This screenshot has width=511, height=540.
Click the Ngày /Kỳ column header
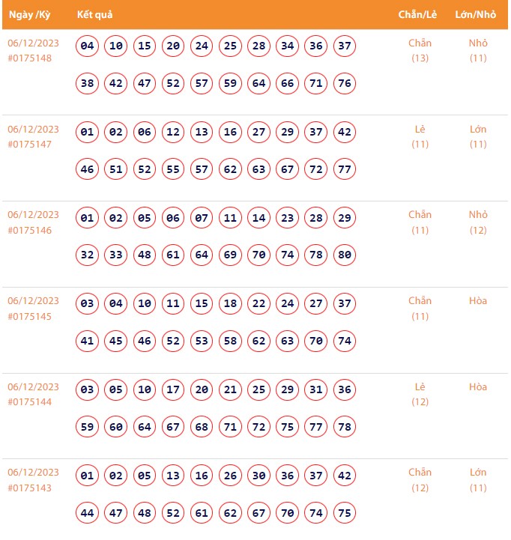pyautogui.click(x=29, y=15)
